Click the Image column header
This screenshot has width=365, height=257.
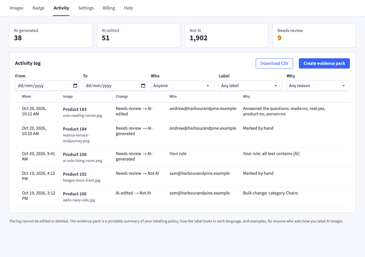click(x=68, y=97)
